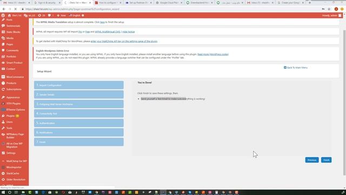Expand step 6 Notifications
The image size is (346, 195).
[x=79, y=133]
